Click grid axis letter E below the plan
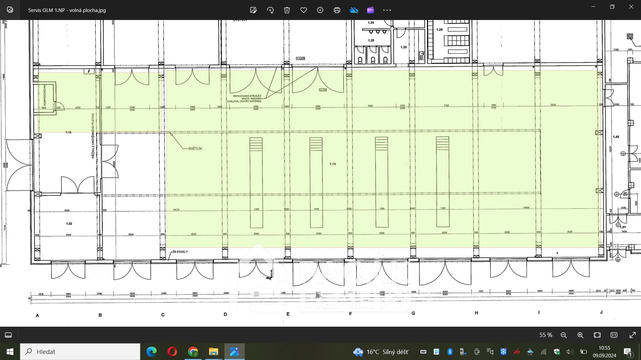This screenshot has width=641, height=360. 288,314
